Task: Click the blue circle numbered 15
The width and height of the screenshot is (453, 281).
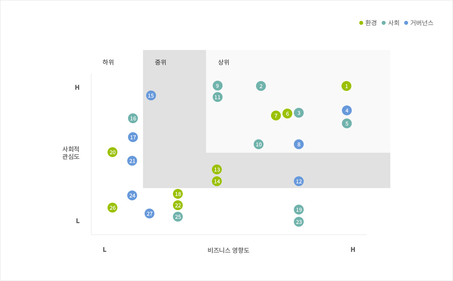Action: (151, 96)
